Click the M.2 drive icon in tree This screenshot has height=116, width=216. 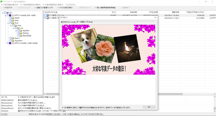(x=8, y=13)
